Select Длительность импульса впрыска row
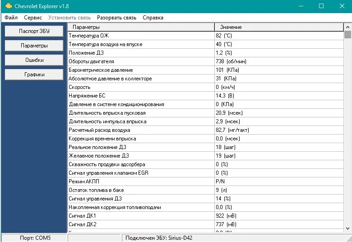This screenshot has width=352, height=242. [x=206, y=121]
